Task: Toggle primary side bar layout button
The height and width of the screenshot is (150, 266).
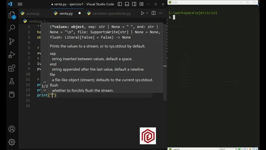Action: pos(120,4)
